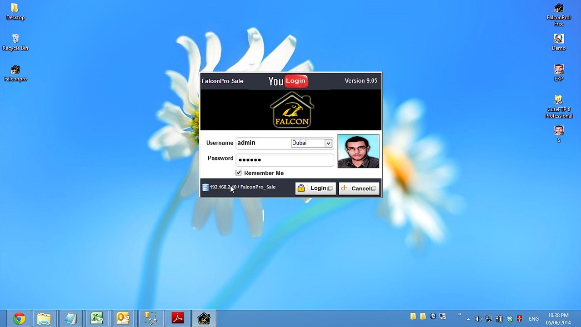The width and height of the screenshot is (581, 327).
Task: Select the S desktop icon
Action: coord(559,134)
